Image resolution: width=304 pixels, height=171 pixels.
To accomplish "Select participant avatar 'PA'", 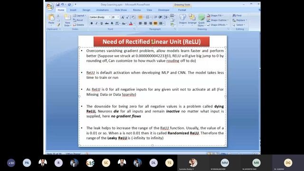I will click(27, 163).
